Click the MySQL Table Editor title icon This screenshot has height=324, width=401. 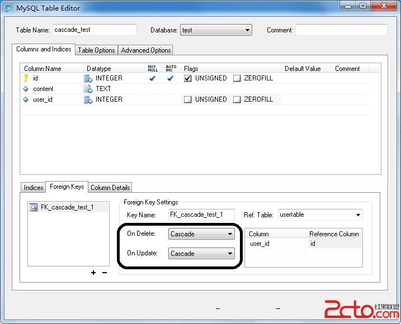click(x=9, y=8)
